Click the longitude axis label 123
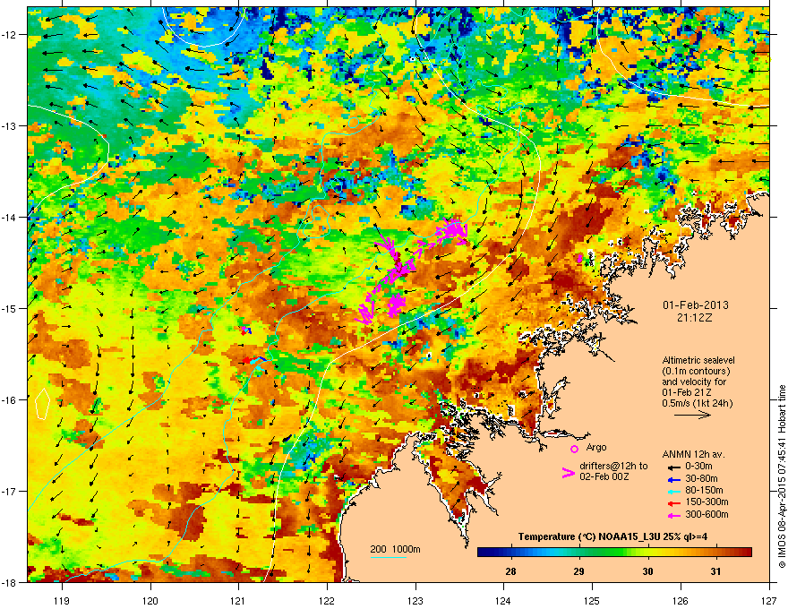Image resolution: width=788 pixels, height=609 pixels. pos(415,601)
